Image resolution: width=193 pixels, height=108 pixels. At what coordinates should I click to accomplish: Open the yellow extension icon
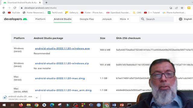coord(189,8)
